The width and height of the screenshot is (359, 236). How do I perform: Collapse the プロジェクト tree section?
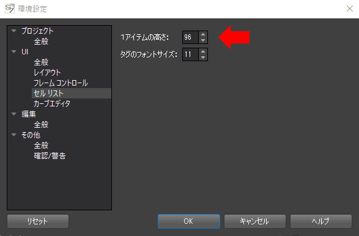pos(13,31)
